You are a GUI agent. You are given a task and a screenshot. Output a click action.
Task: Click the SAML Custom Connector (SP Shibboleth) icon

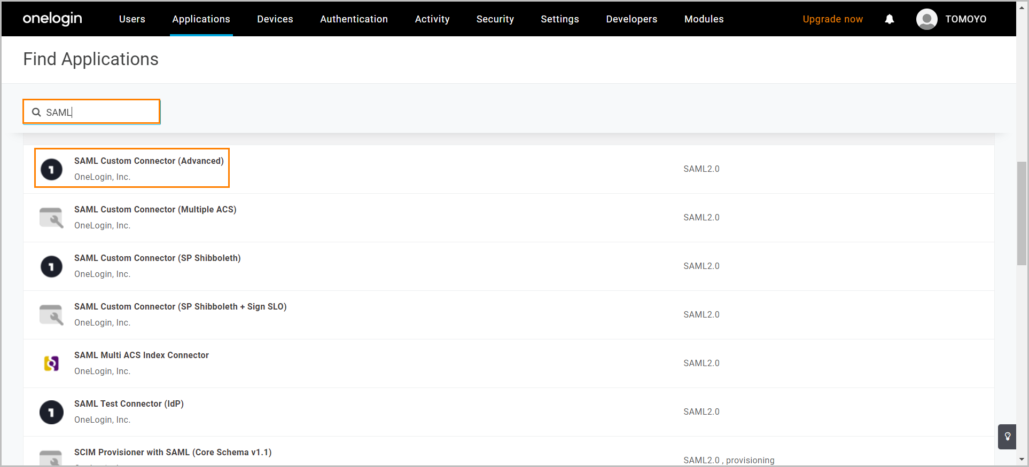click(51, 266)
